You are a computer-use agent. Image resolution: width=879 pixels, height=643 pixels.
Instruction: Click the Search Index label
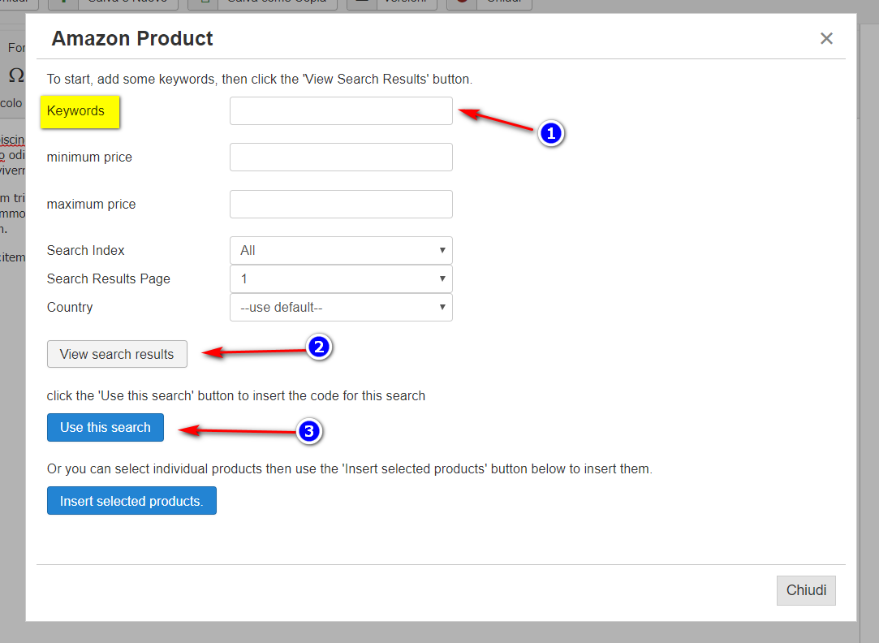click(86, 251)
